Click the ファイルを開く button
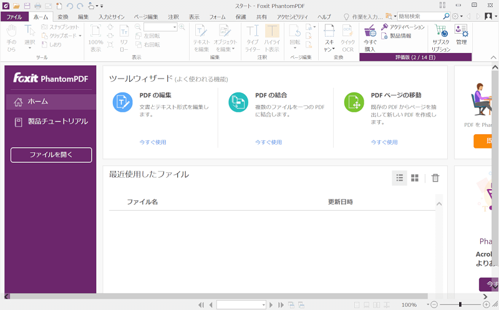 point(51,155)
